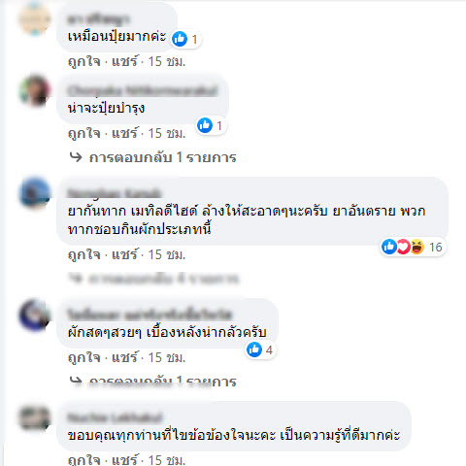
Task: Open avatar of ขอบคุณทุกท่าน comment author
Action: click(x=35, y=417)
